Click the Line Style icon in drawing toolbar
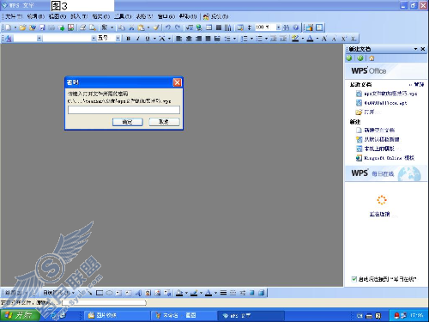This screenshot has height=322, width=429. pos(223,293)
